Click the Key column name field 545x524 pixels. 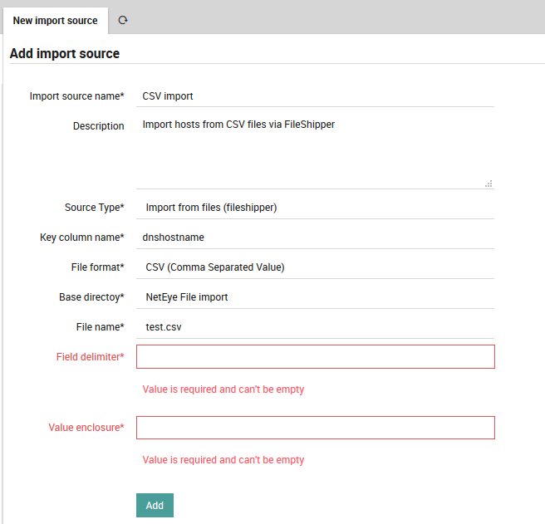coord(316,238)
